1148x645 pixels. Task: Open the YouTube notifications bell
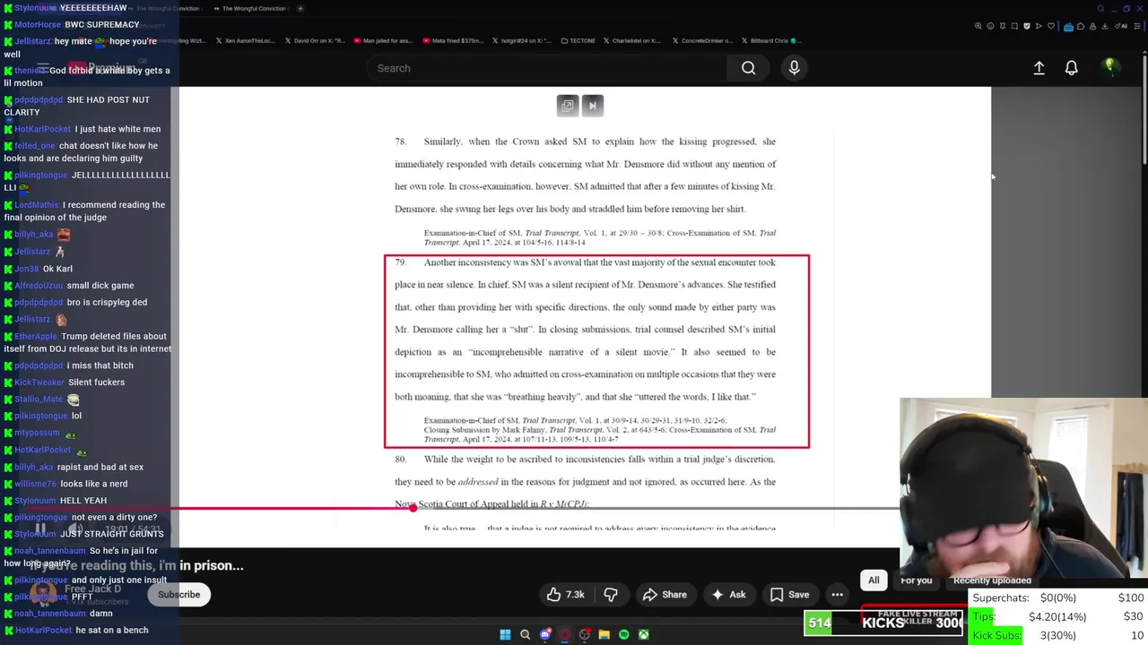(1071, 68)
